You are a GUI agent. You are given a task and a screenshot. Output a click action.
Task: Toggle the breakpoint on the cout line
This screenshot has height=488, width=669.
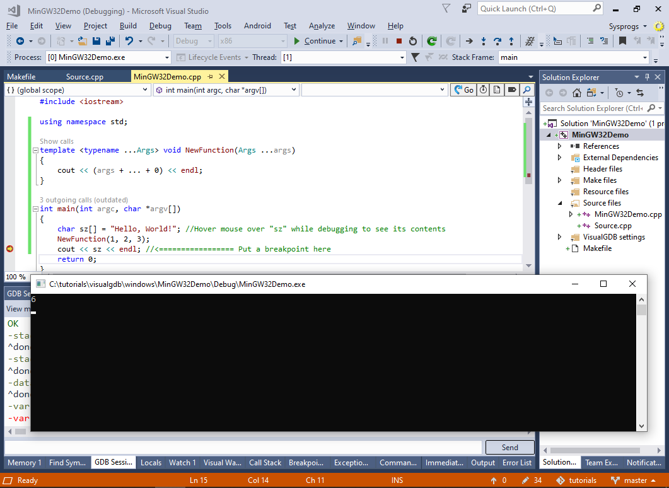10,248
